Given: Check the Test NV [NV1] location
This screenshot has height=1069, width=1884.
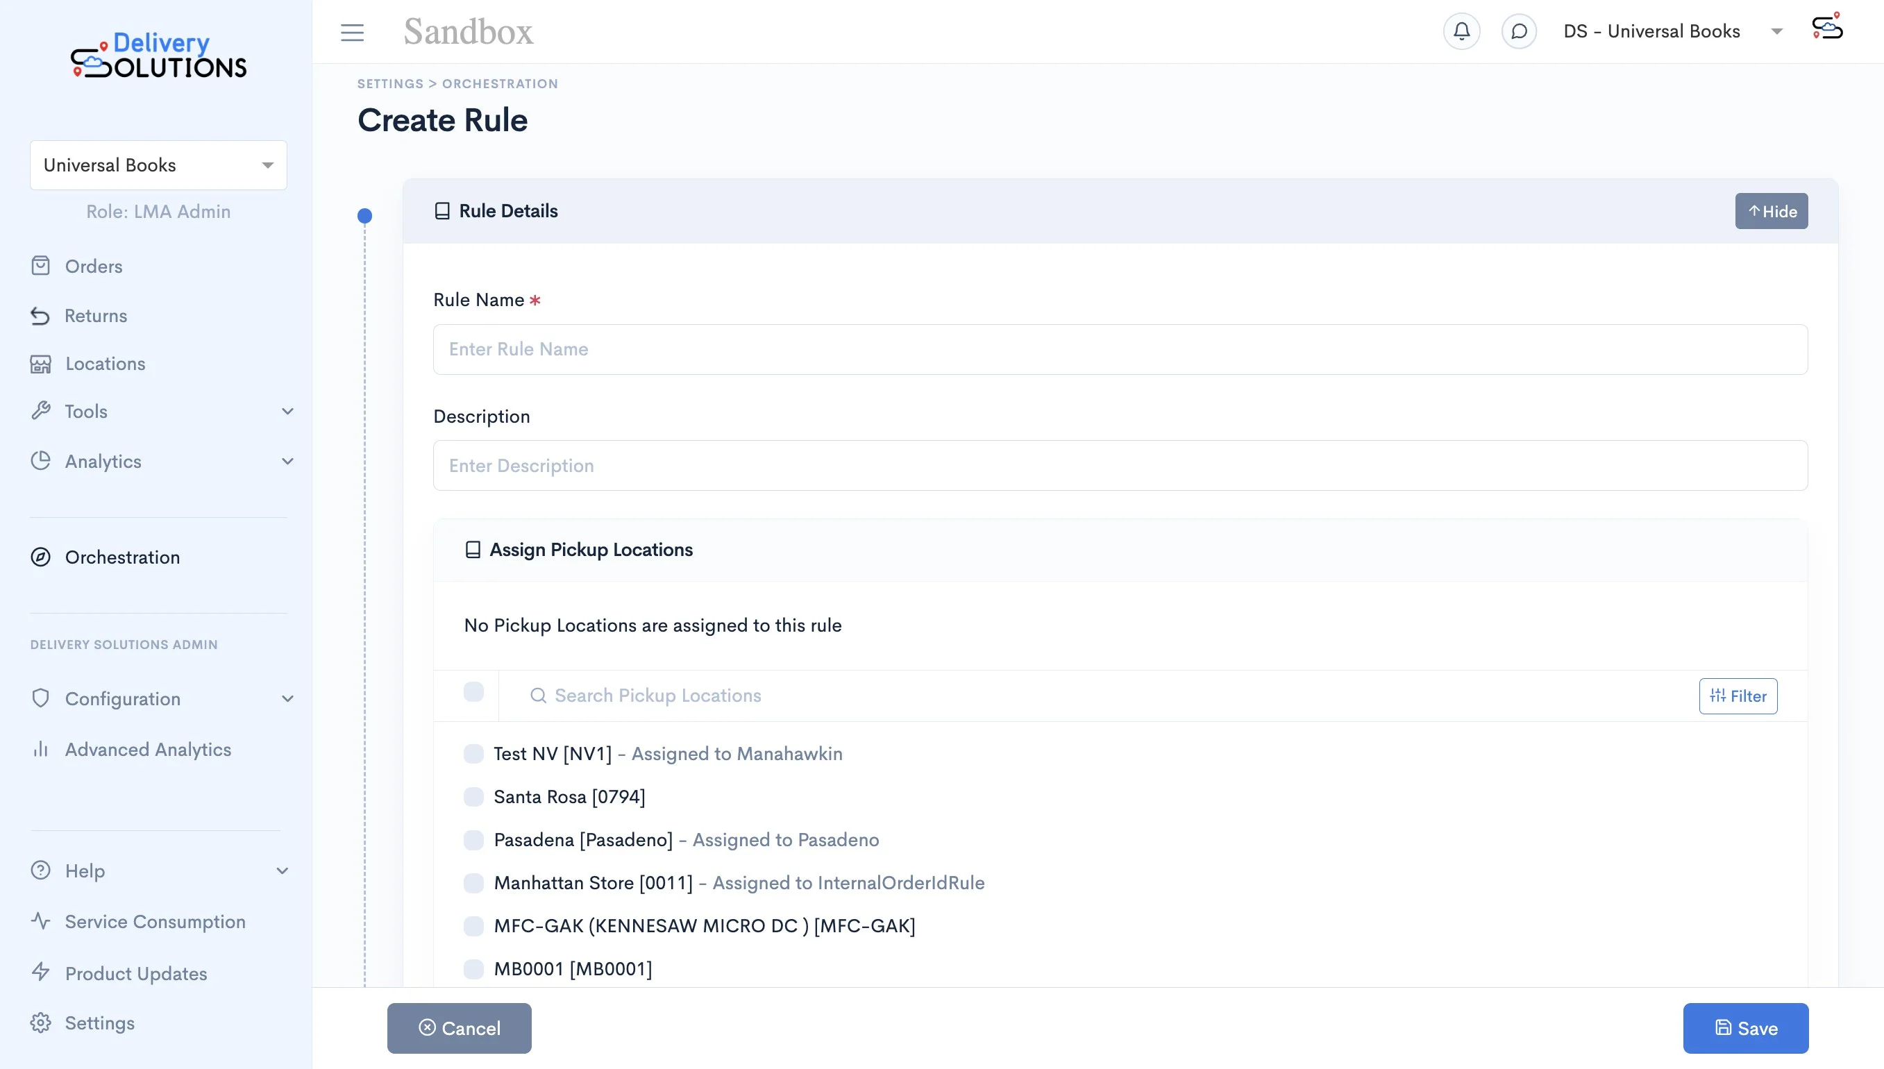Looking at the screenshot, I should 473,754.
